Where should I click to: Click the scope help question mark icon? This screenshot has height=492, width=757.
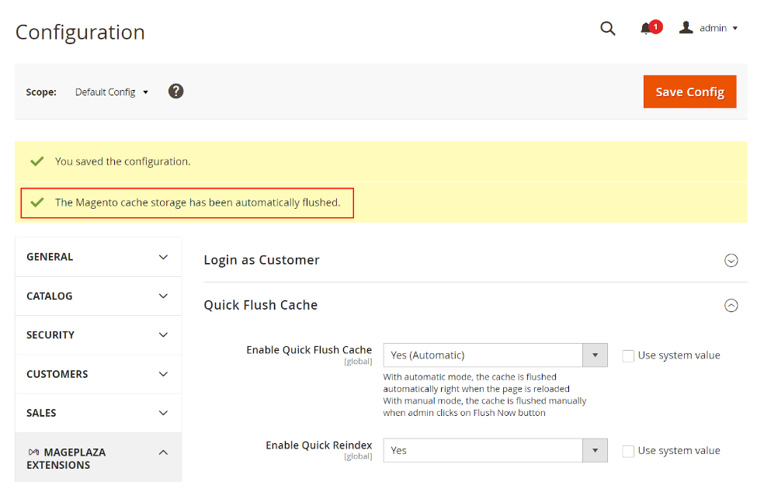(x=176, y=92)
